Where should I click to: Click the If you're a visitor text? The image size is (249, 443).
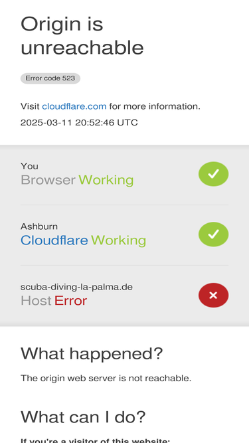(x=95, y=441)
